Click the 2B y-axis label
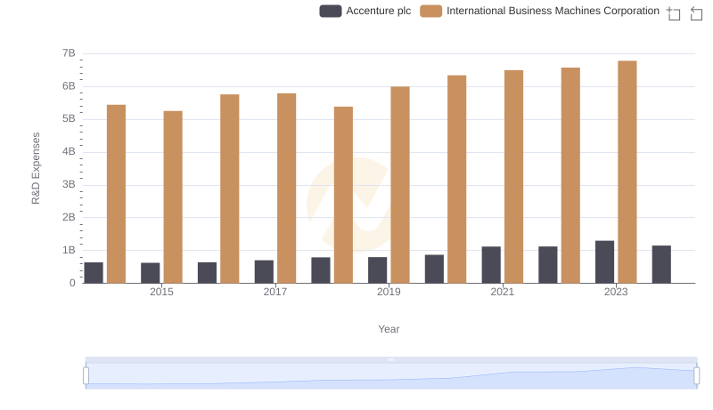The image size is (713, 410). tap(69, 217)
